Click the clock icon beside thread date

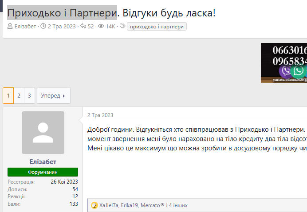point(43,26)
